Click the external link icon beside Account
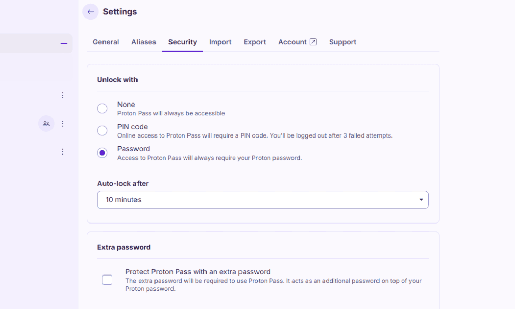The image size is (515, 309). pyautogui.click(x=313, y=42)
